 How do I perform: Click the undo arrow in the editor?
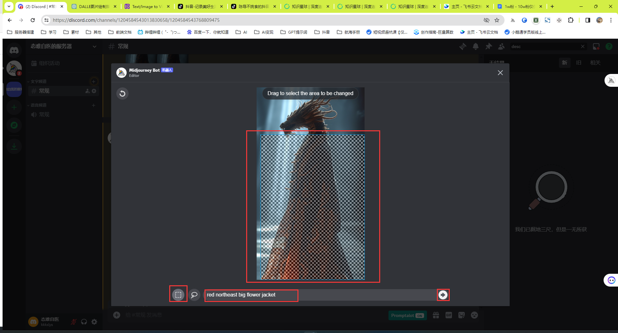click(x=122, y=93)
